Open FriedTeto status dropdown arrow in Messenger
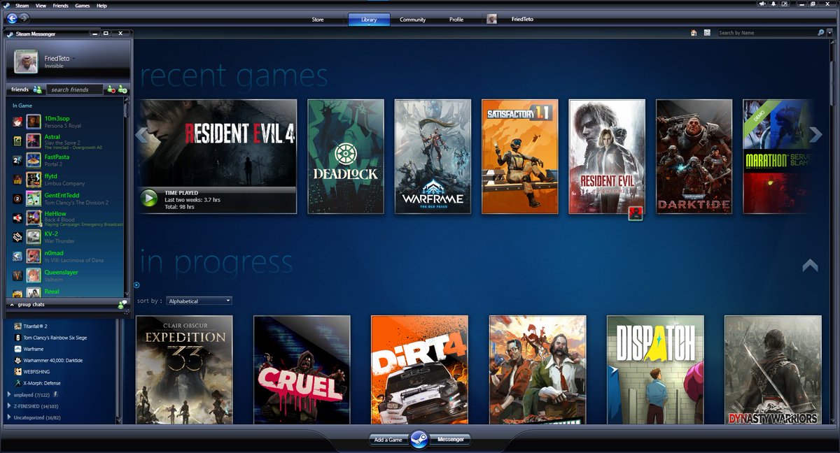840x453 pixels. 72,59
